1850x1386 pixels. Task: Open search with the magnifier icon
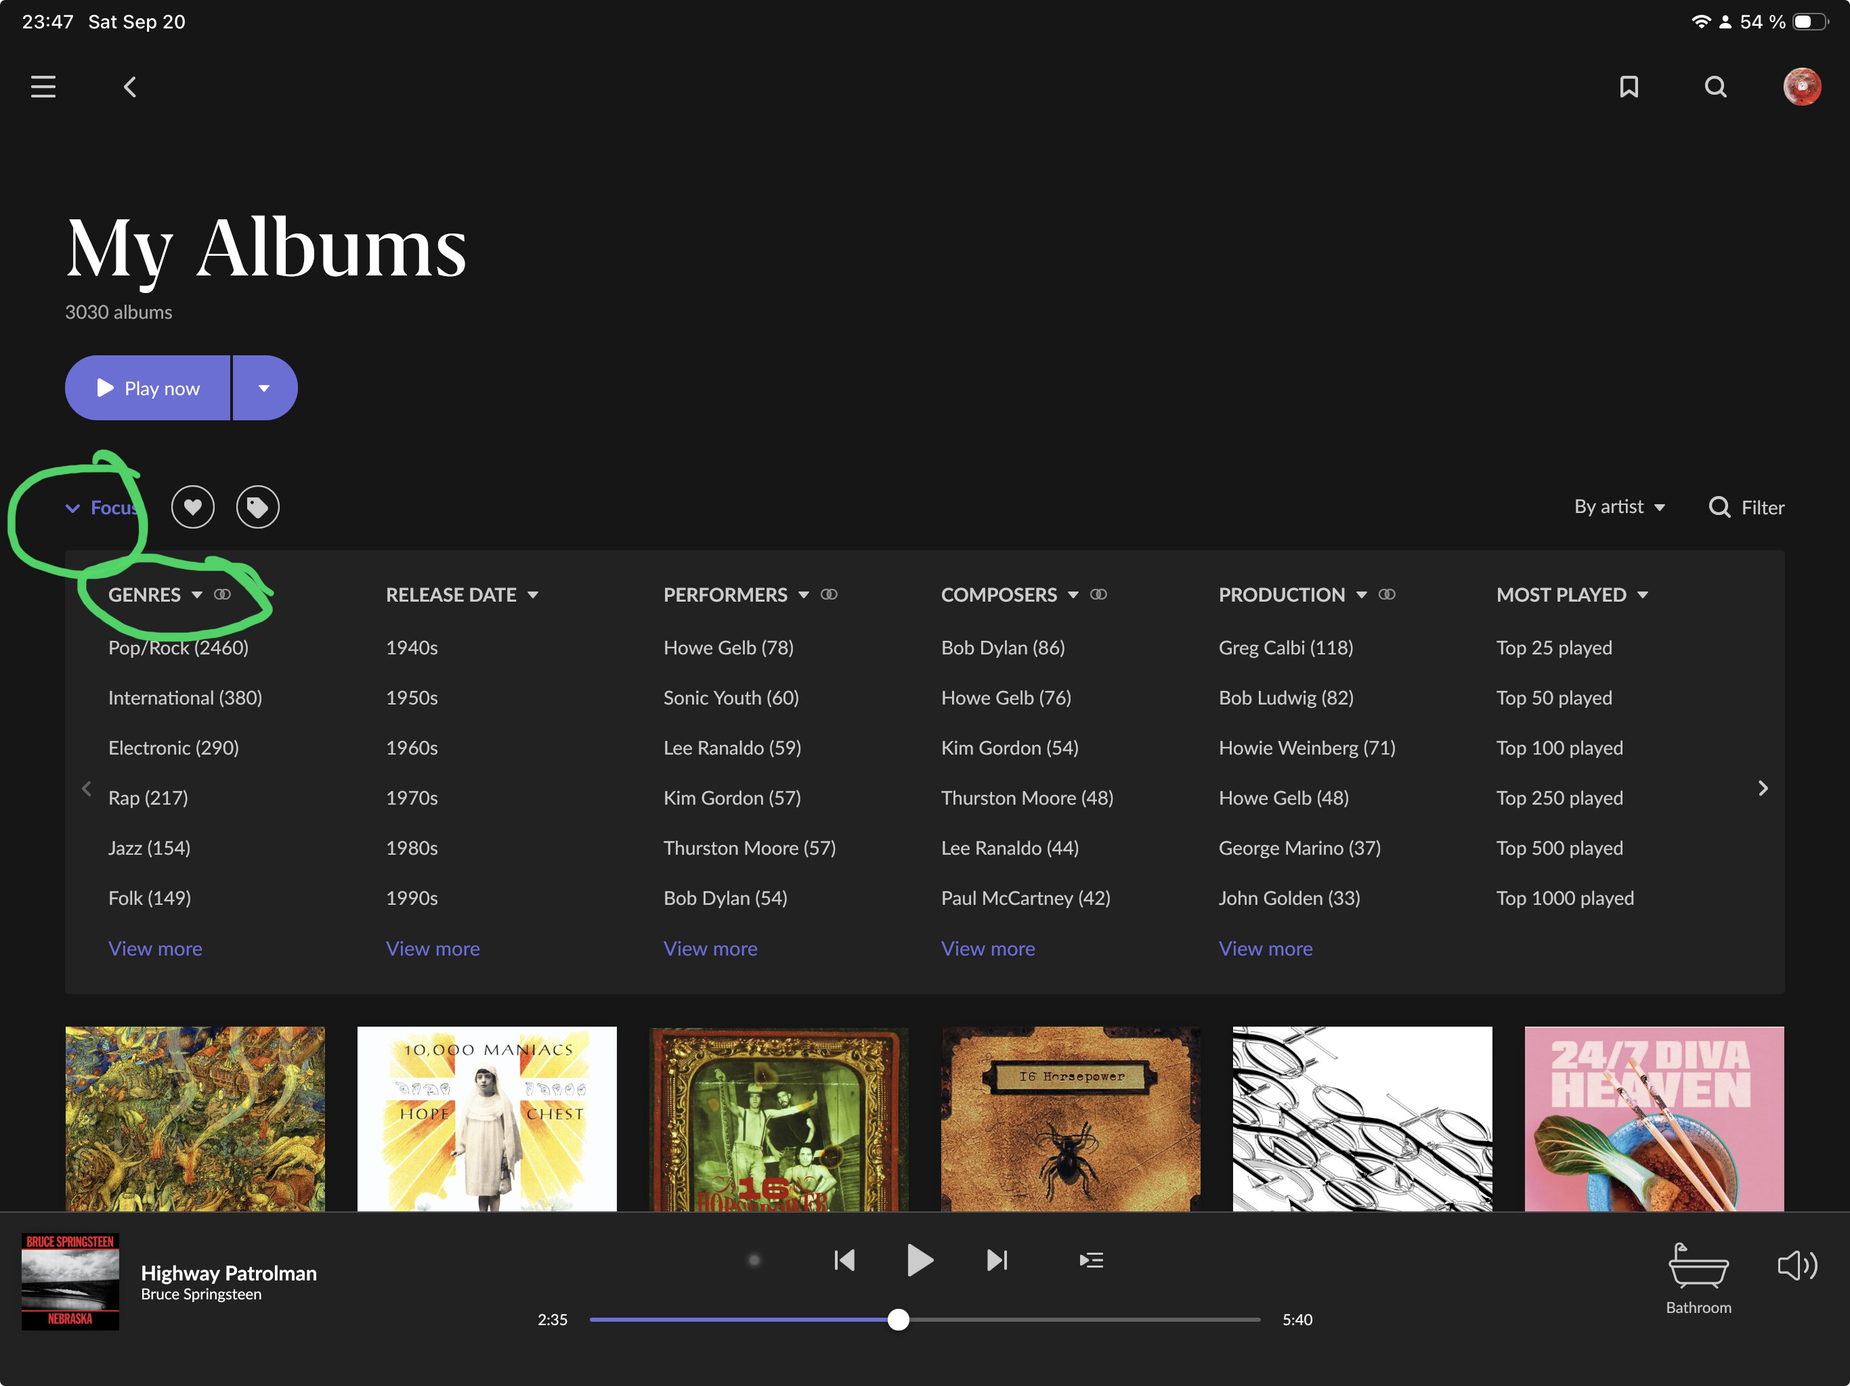(x=1715, y=87)
